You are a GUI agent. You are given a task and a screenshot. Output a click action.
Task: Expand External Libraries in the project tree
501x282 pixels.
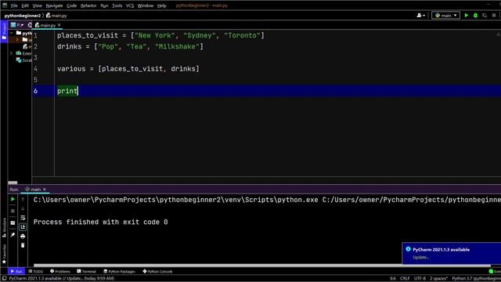tap(12, 53)
